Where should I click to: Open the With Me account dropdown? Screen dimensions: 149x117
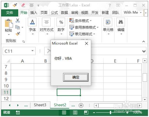[133, 12]
